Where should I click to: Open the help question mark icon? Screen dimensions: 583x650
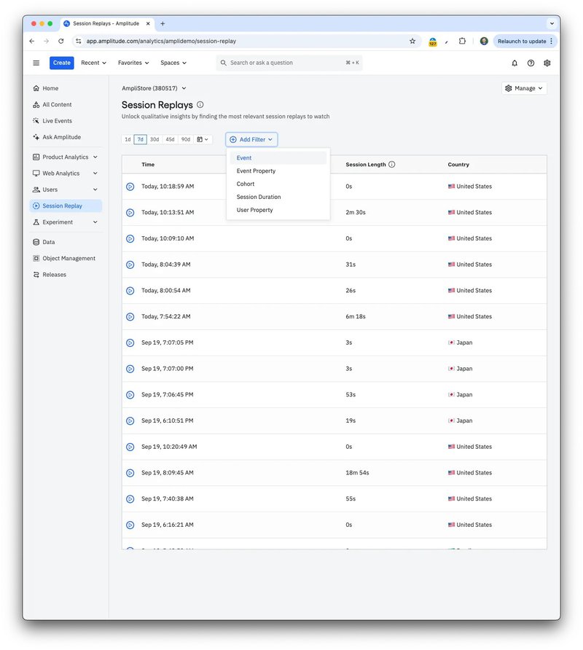[x=531, y=63]
